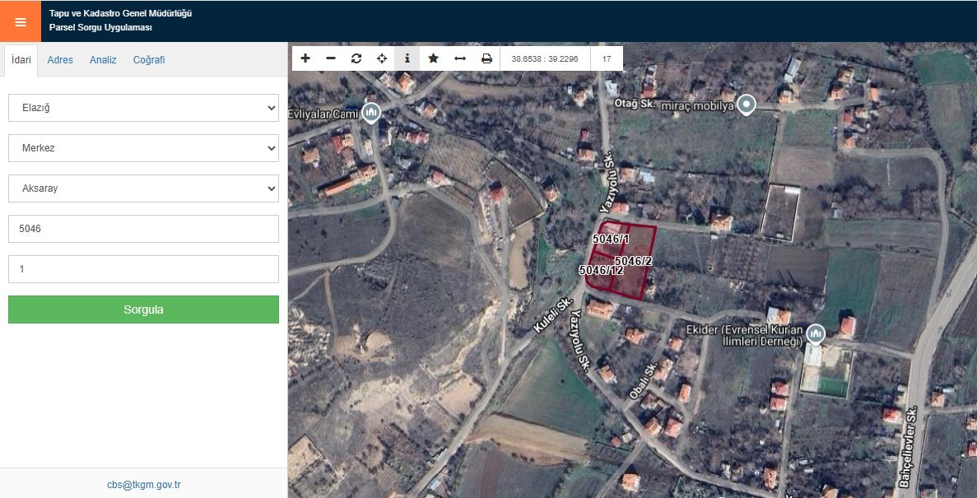This screenshot has width=977, height=498.
Task: Click the block number field containing 5046
Action: pos(143,229)
